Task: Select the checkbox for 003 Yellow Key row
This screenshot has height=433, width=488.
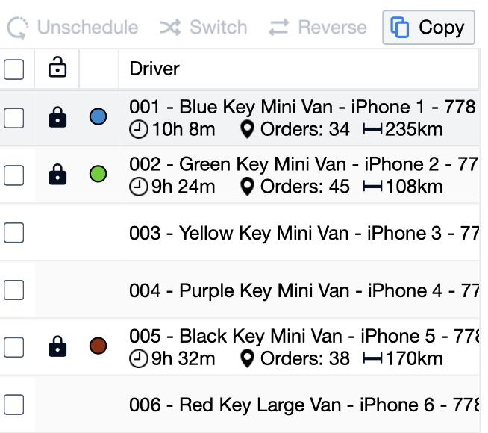Action: (x=14, y=233)
